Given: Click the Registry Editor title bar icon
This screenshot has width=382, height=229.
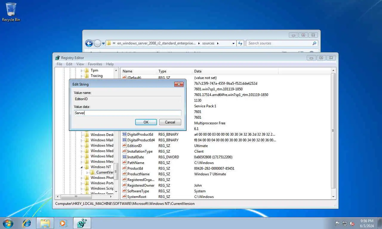Looking at the screenshot, I should click(58, 58).
